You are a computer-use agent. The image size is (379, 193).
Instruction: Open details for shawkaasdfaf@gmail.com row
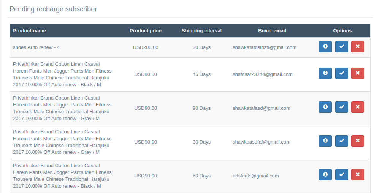click(325, 141)
